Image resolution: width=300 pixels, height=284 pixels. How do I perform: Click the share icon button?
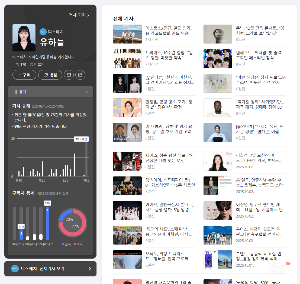[x=80, y=75]
